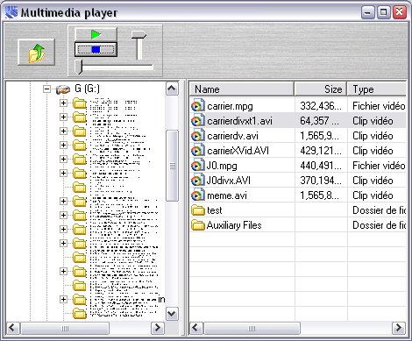Expand the second folder under G drive
Viewport: 412px width, 341px height.
tap(63, 117)
